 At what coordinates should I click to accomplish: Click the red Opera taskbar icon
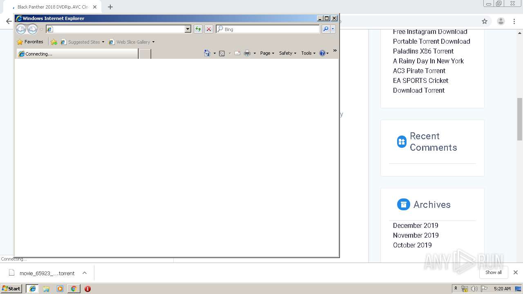pos(87,289)
